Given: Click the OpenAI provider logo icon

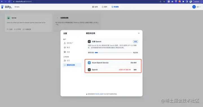Looking at the screenshot, I should (x=89, y=70).
